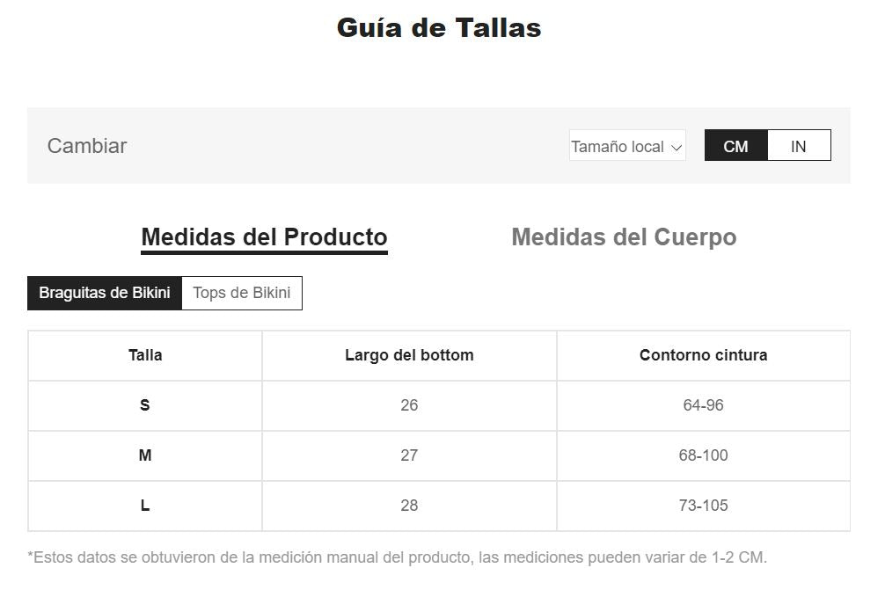Click the waist range 64-96 cell

pyautogui.click(x=703, y=405)
